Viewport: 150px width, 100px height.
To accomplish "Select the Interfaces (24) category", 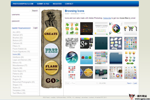I will coord(25,57).
